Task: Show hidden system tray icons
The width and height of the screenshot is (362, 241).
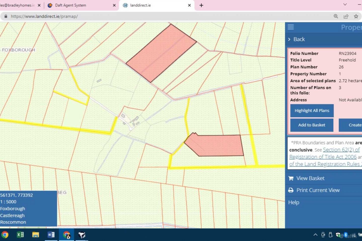Action: pos(315,235)
